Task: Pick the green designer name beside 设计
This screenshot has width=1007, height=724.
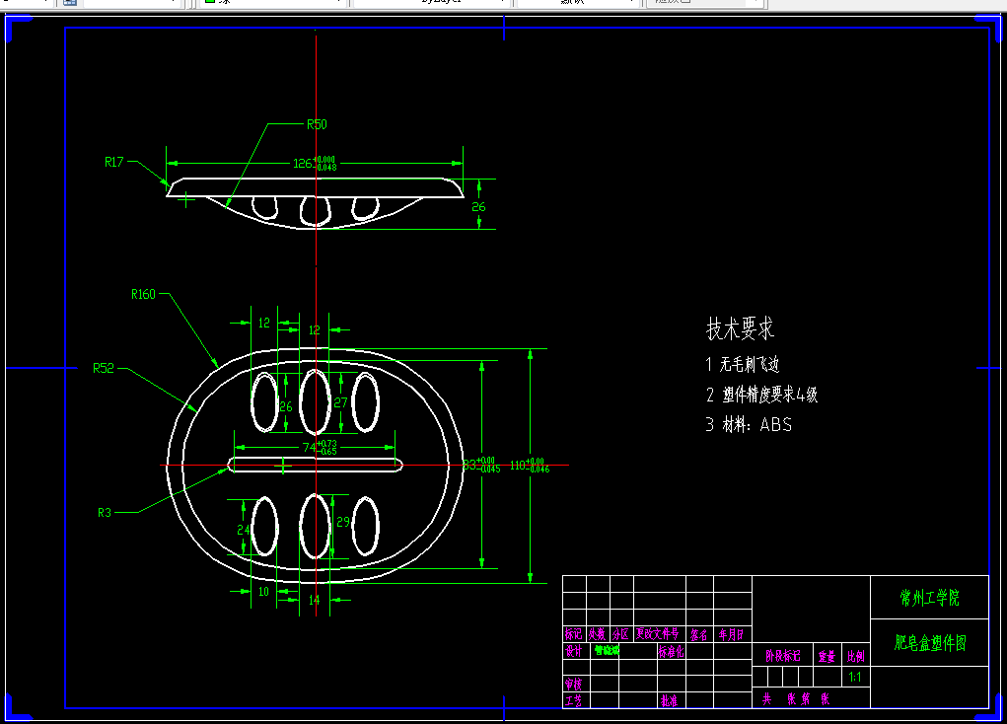Action: 607,650
